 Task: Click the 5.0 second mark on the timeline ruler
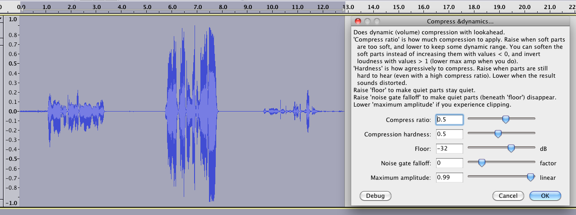coord(146,7)
